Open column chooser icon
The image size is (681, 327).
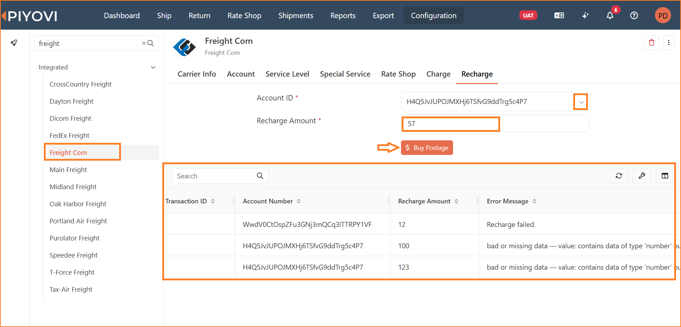(665, 176)
